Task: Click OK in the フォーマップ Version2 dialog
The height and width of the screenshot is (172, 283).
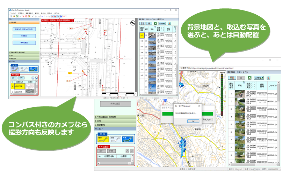Action: pos(193,121)
